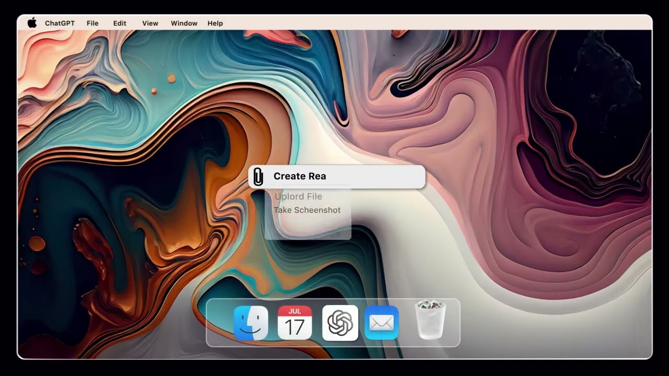This screenshot has height=376, width=669.
Task: Click the paperclip attachment icon
Action: click(258, 177)
